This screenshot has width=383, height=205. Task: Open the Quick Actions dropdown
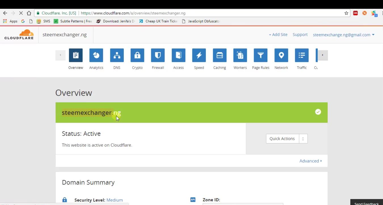point(287,138)
